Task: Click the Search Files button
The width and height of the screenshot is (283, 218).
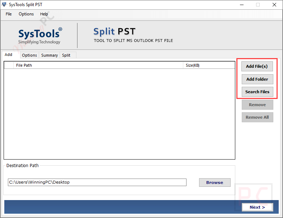Action: (257, 92)
